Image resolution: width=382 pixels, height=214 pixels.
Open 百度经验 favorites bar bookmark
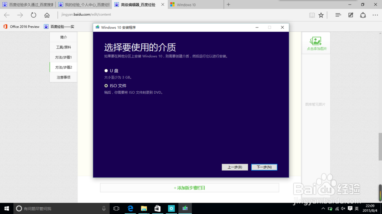click(x=59, y=27)
